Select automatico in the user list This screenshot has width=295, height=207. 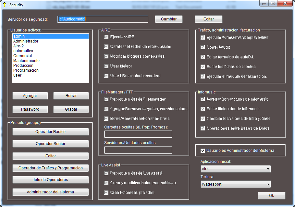(50, 51)
